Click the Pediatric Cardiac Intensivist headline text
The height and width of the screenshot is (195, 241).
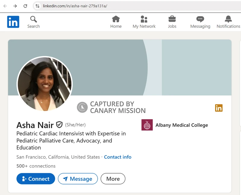[x=71, y=140]
